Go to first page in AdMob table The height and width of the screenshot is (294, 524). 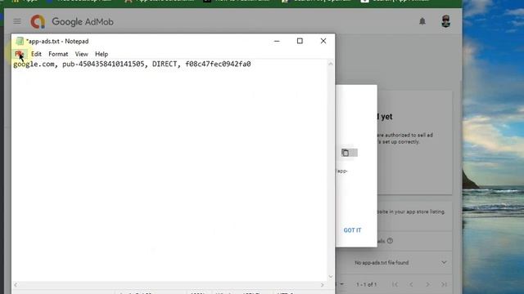[395, 284]
